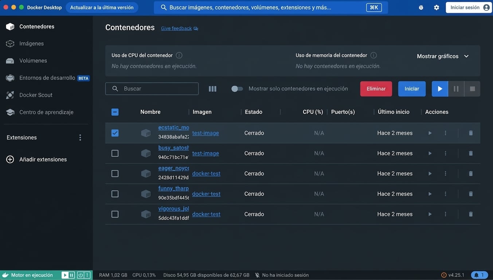Click the blue Iniciar button

tap(412, 89)
